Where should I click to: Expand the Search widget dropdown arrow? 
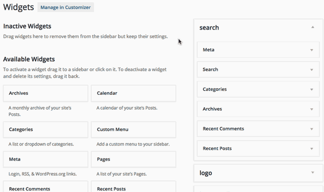312,70
